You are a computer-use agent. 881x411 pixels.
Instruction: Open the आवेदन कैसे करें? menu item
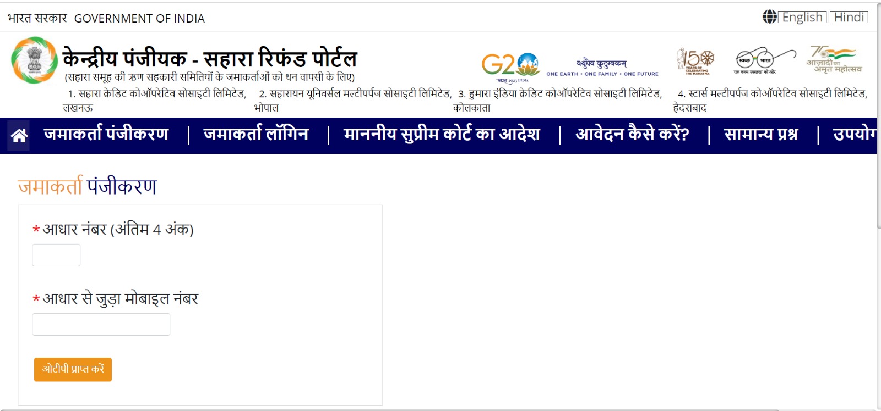click(632, 135)
